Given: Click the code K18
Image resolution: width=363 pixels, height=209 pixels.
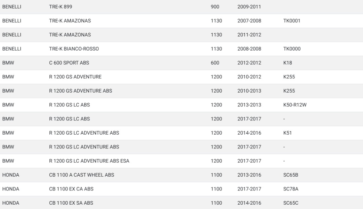Looking at the screenshot, I should (x=287, y=63).
